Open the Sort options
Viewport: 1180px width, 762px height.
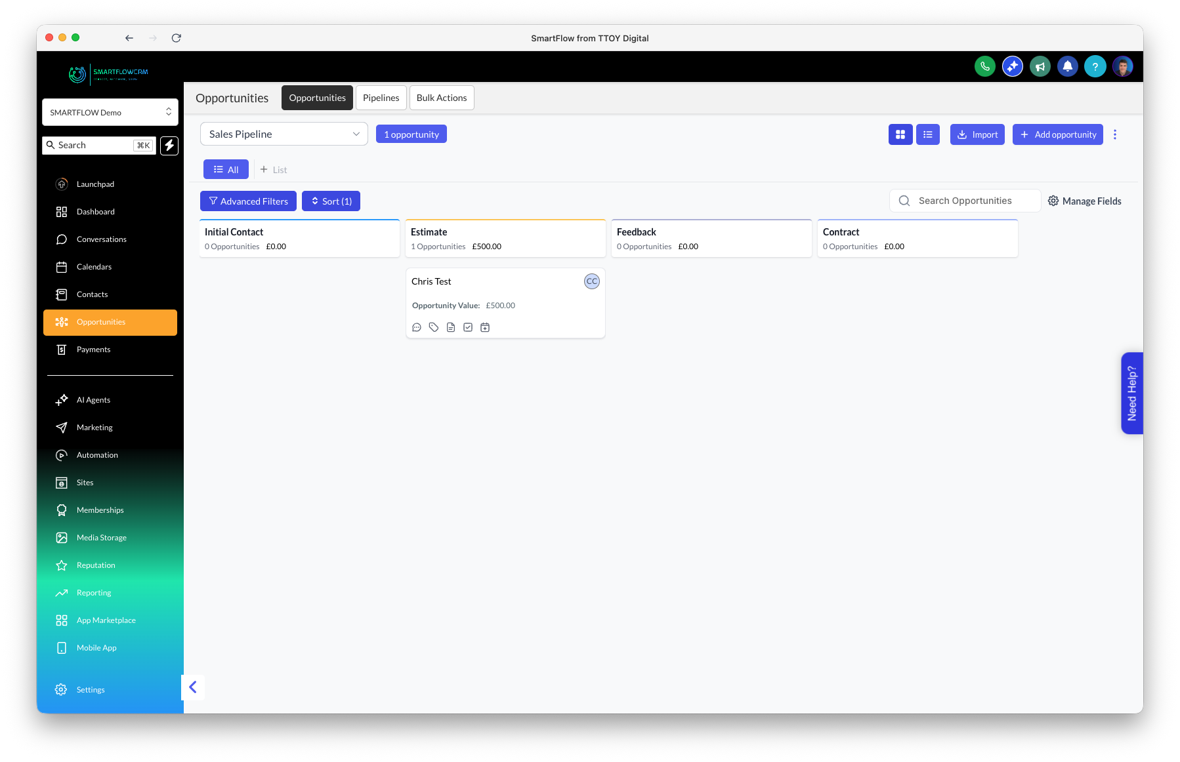pos(331,201)
